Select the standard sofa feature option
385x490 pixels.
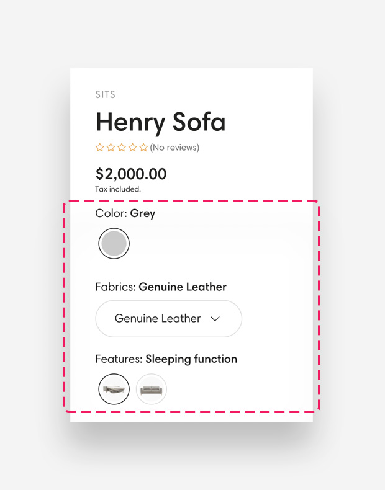(x=152, y=390)
